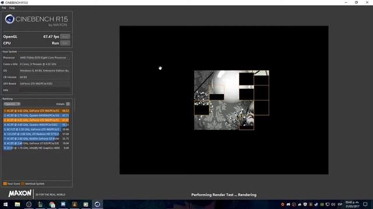Minimize the Cinebench window
Viewport: 373px width, 209px height.
pos(346,2)
